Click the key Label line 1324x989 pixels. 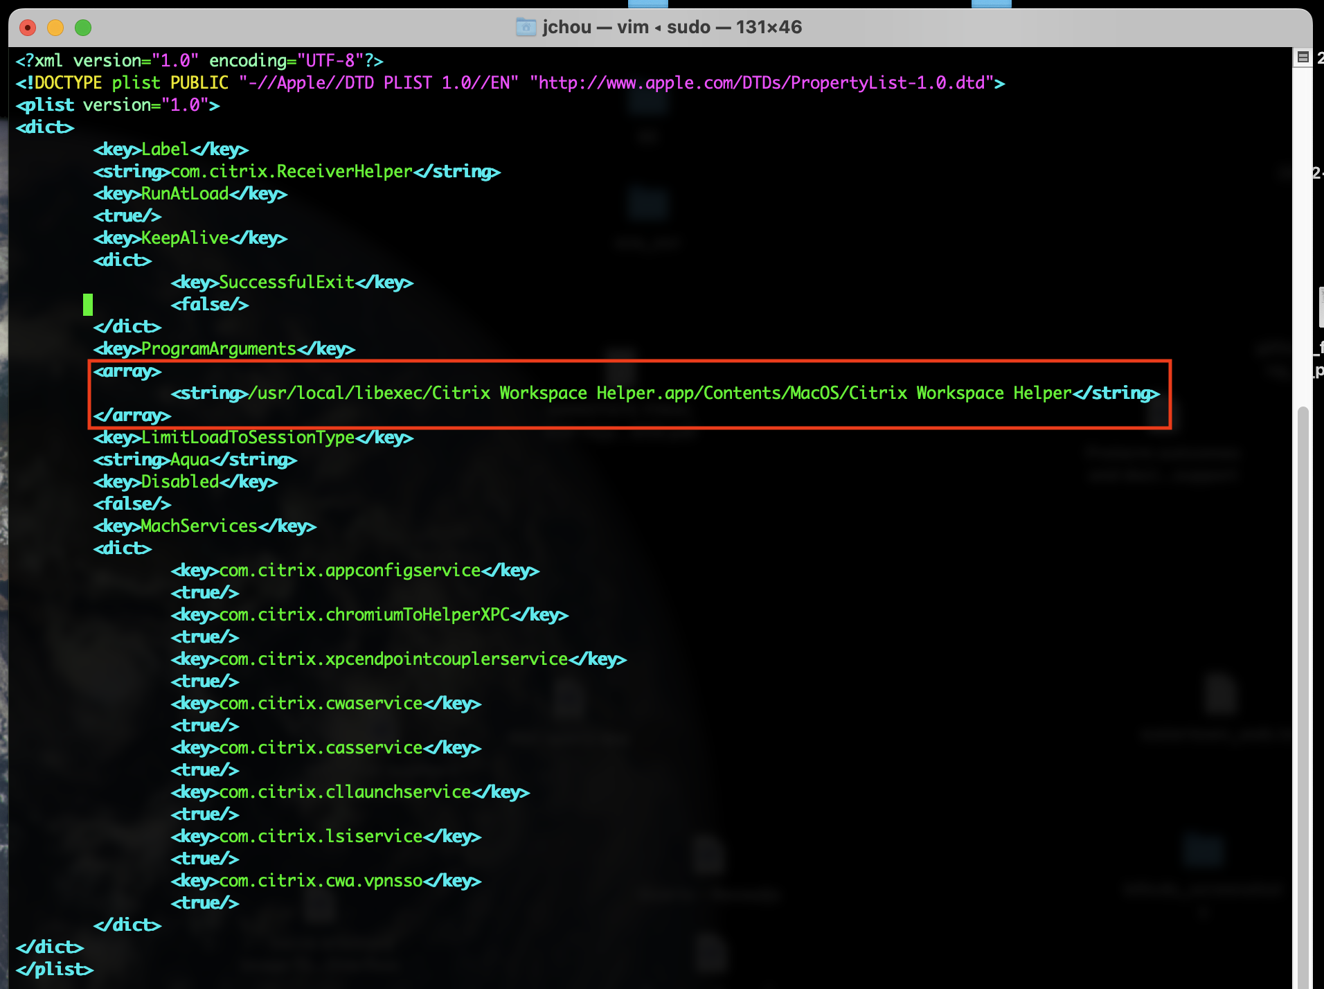point(171,150)
